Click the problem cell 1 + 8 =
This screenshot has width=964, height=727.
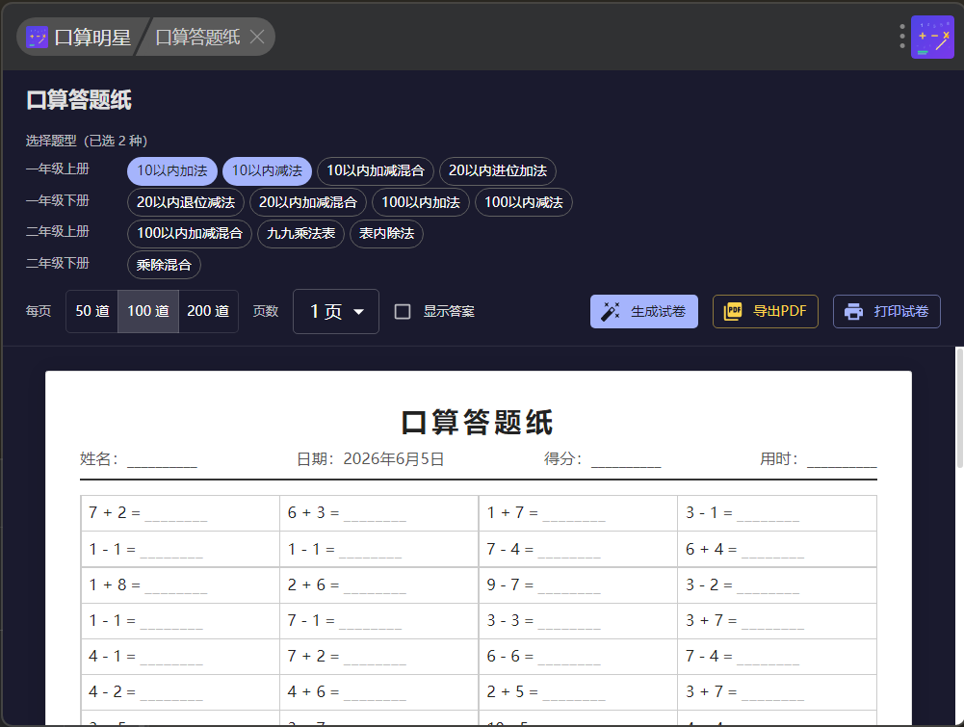pos(180,585)
